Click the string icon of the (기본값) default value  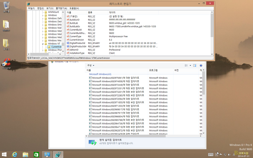[x=68, y=17]
